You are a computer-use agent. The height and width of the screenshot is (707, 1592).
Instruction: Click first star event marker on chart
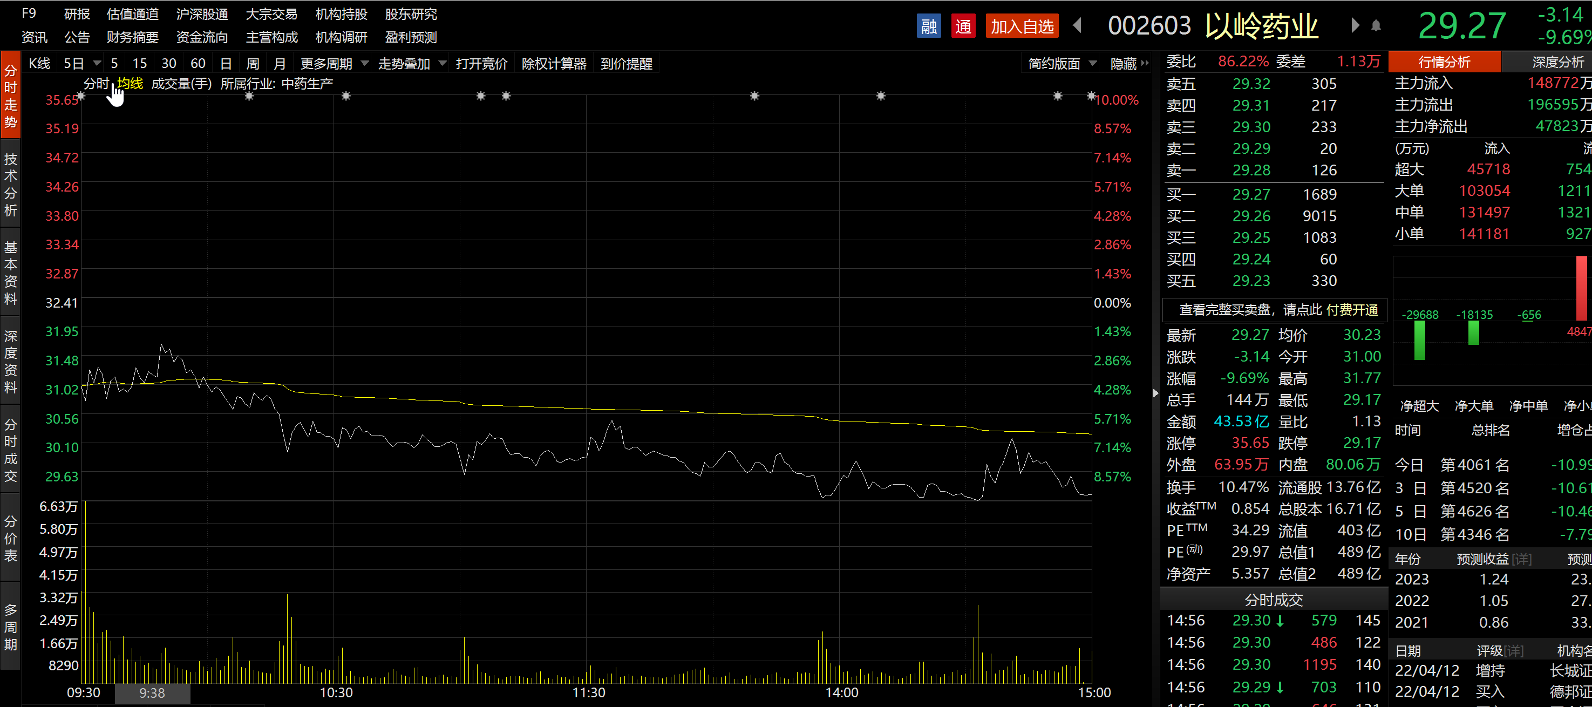[x=81, y=96]
